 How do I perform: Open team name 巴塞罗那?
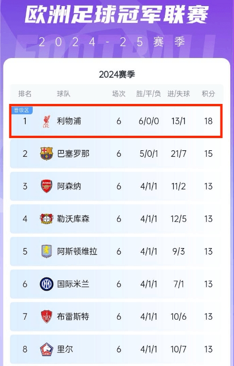tap(73, 154)
